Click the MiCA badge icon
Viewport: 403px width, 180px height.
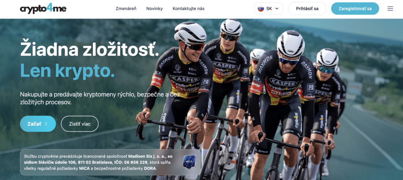click(189, 162)
